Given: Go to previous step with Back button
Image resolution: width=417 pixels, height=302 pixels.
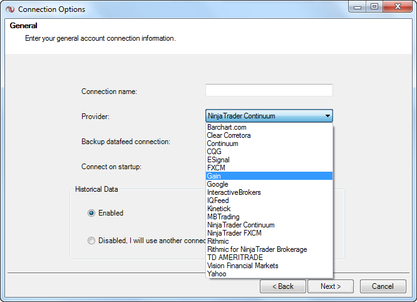Looking at the screenshot, I should pos(283,286).
